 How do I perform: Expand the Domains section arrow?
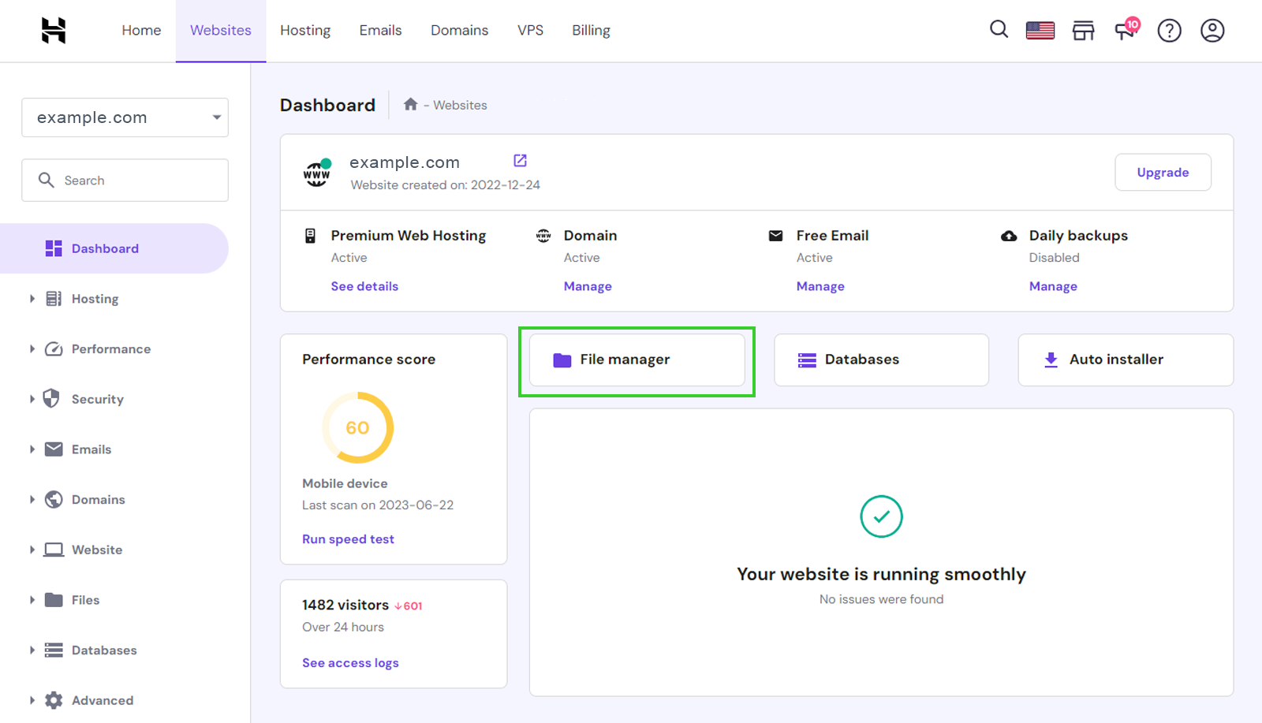point(32,499)
